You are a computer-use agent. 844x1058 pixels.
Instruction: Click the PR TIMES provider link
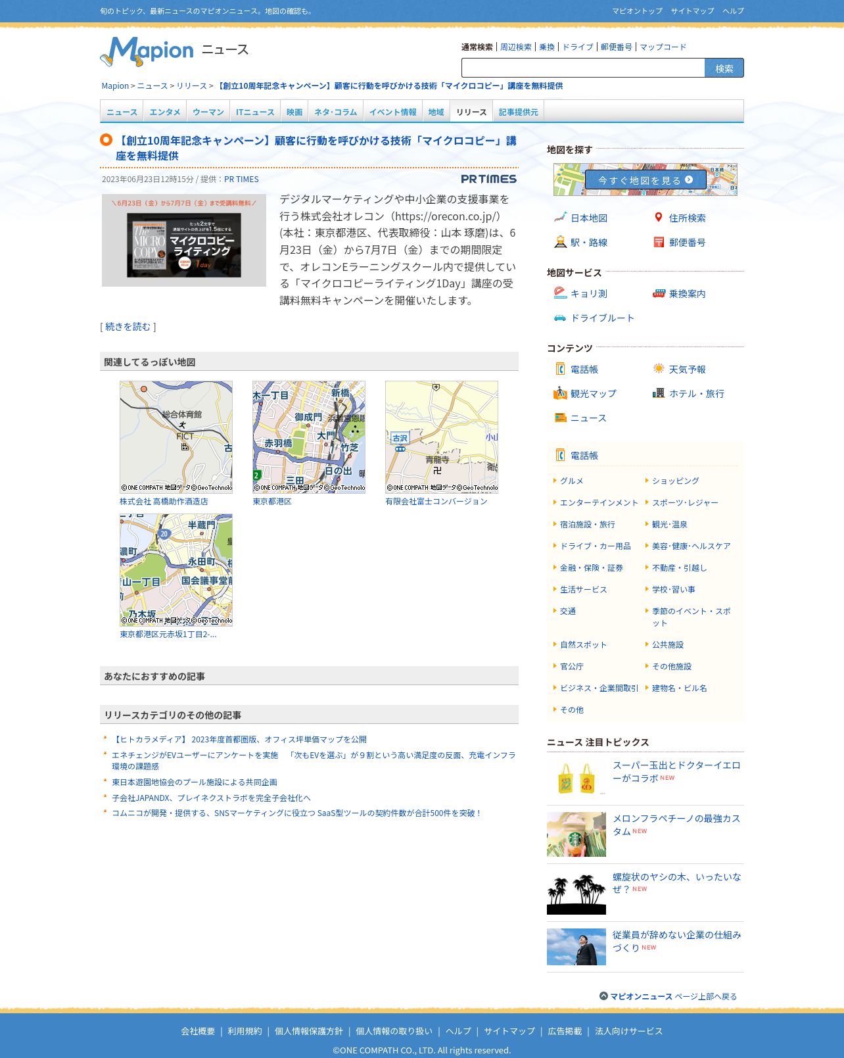(241, 179)
